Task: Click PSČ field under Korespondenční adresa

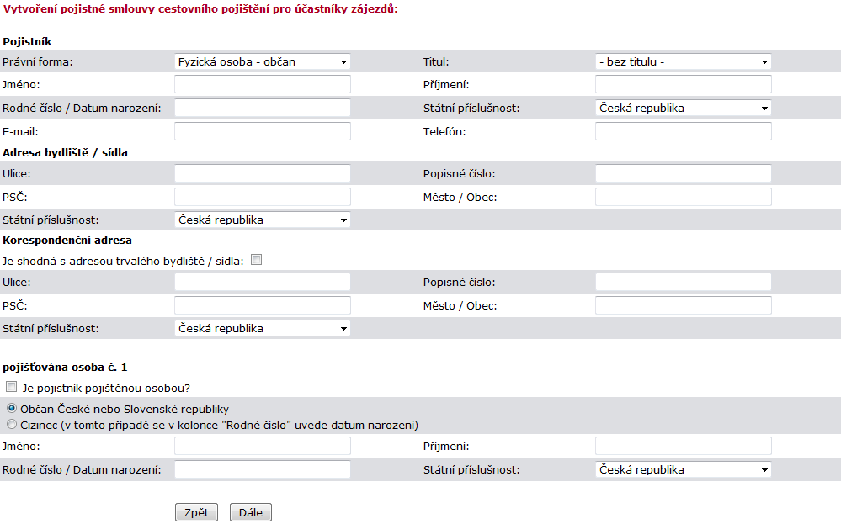Action: click(x=263, y=305)
